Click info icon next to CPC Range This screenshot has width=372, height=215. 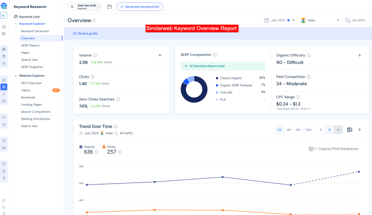(x=298, y=97)
